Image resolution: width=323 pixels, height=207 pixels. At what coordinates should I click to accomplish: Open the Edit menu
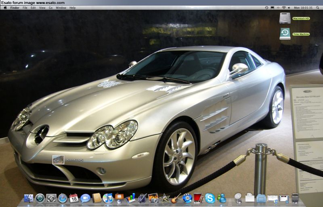tap(33, 8)
